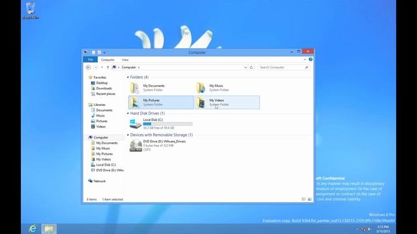Select My Pictures folder icon

point(135,103)
